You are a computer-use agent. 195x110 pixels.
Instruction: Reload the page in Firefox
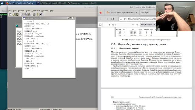pyautogui.click(x=112, y=19)
